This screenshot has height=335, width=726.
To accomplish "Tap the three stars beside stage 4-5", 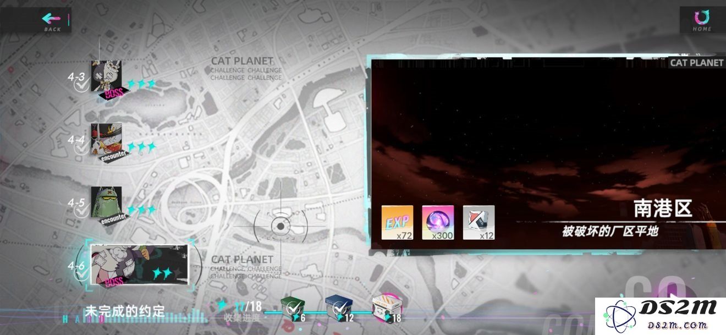I will [141, 210].
